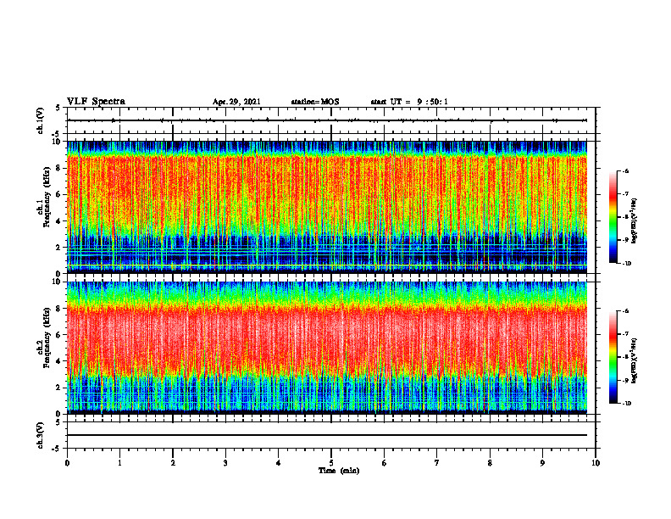671x519 pixels.
Task: Click the '-10' tick on ch.1 colorbar
Action: pyautogui.click(x=626, y=264)
